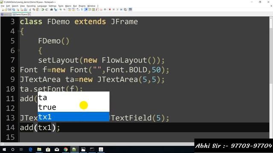Click the Close document toolbar icon
This screenshot has height=153, width=273.
point(18,9)
